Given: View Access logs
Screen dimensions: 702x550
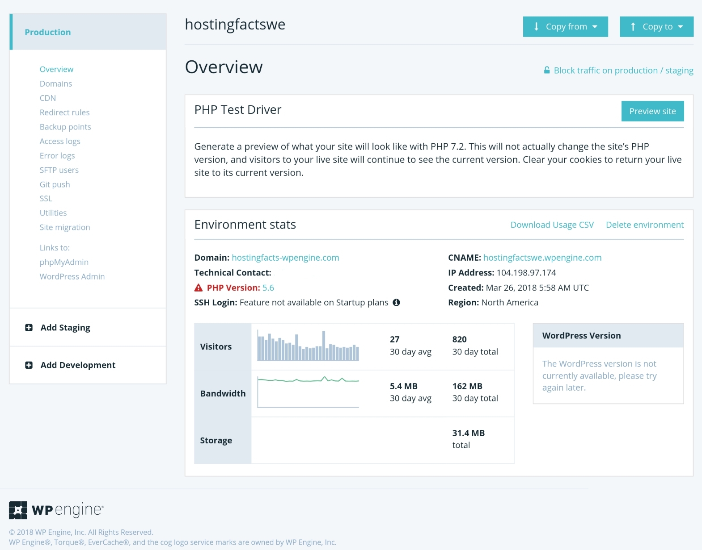Looking at the screenshot, I should tap(60, 141).
